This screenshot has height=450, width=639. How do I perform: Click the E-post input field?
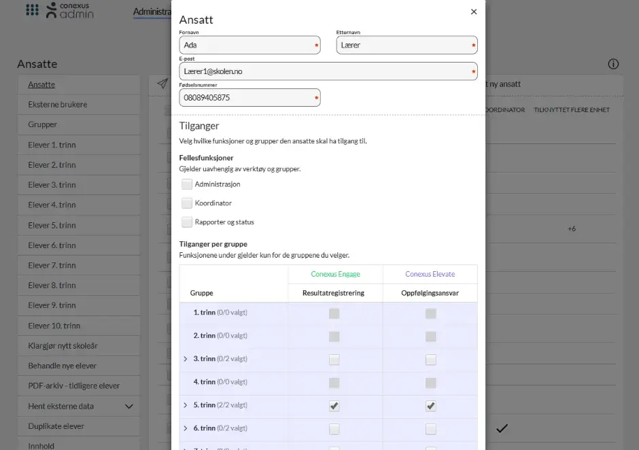point(328,71)
